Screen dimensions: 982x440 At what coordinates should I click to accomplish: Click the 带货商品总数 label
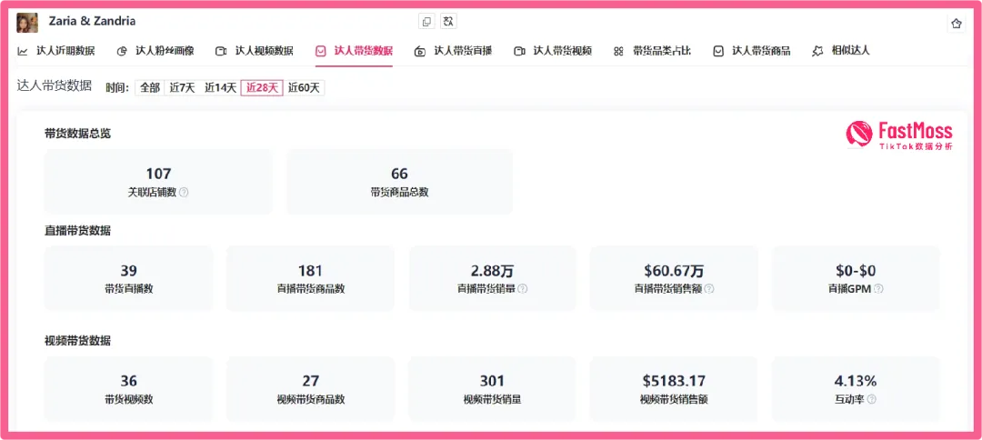[399, 192]
